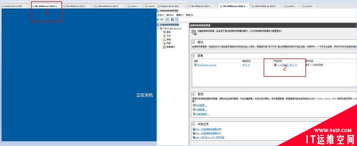The image size is (357, 146).
Task: Click the Back arrow in cluster manager toolbar
Action: click(158, 20)
